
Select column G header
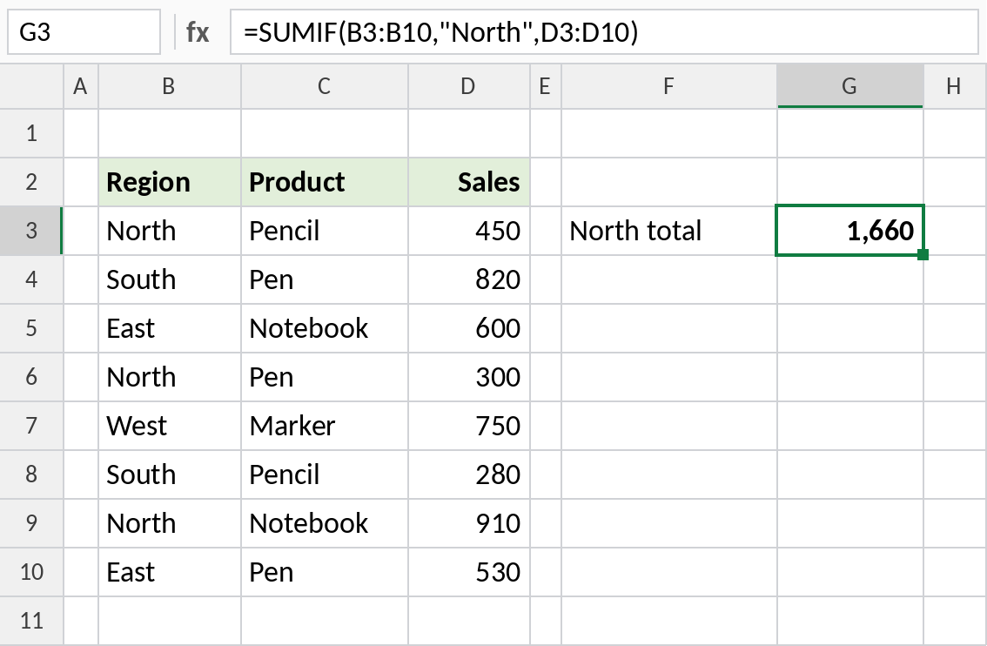(849, 86)
